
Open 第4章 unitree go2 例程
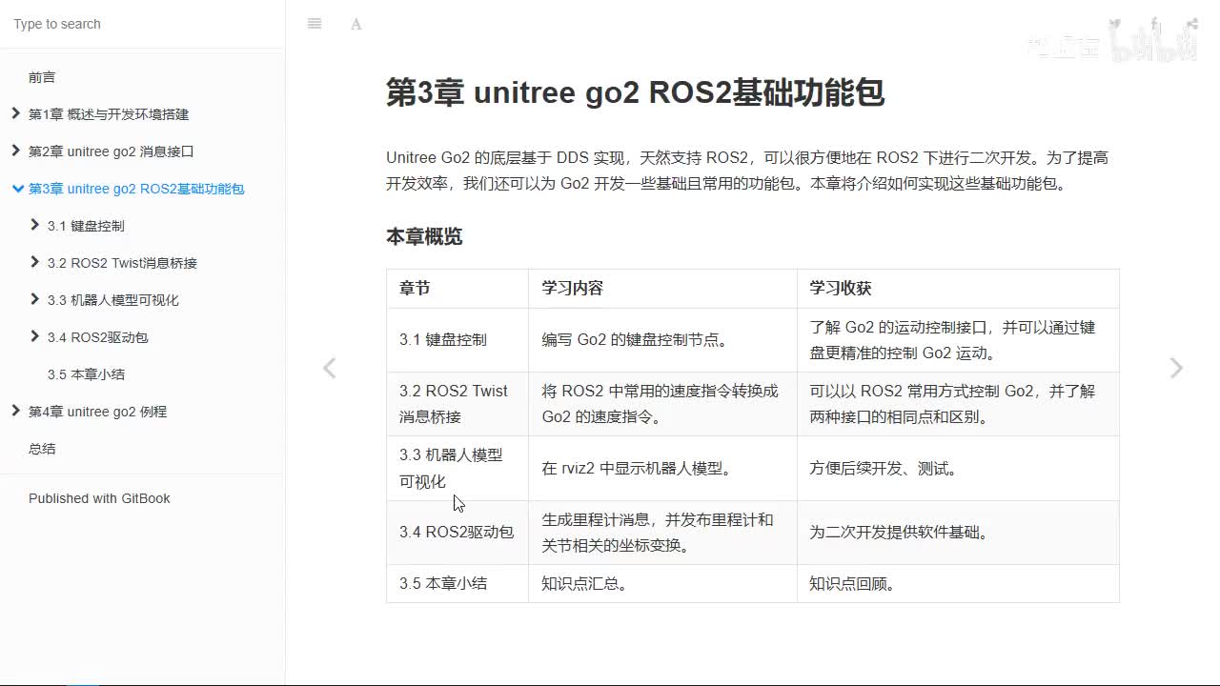[97, 412]
